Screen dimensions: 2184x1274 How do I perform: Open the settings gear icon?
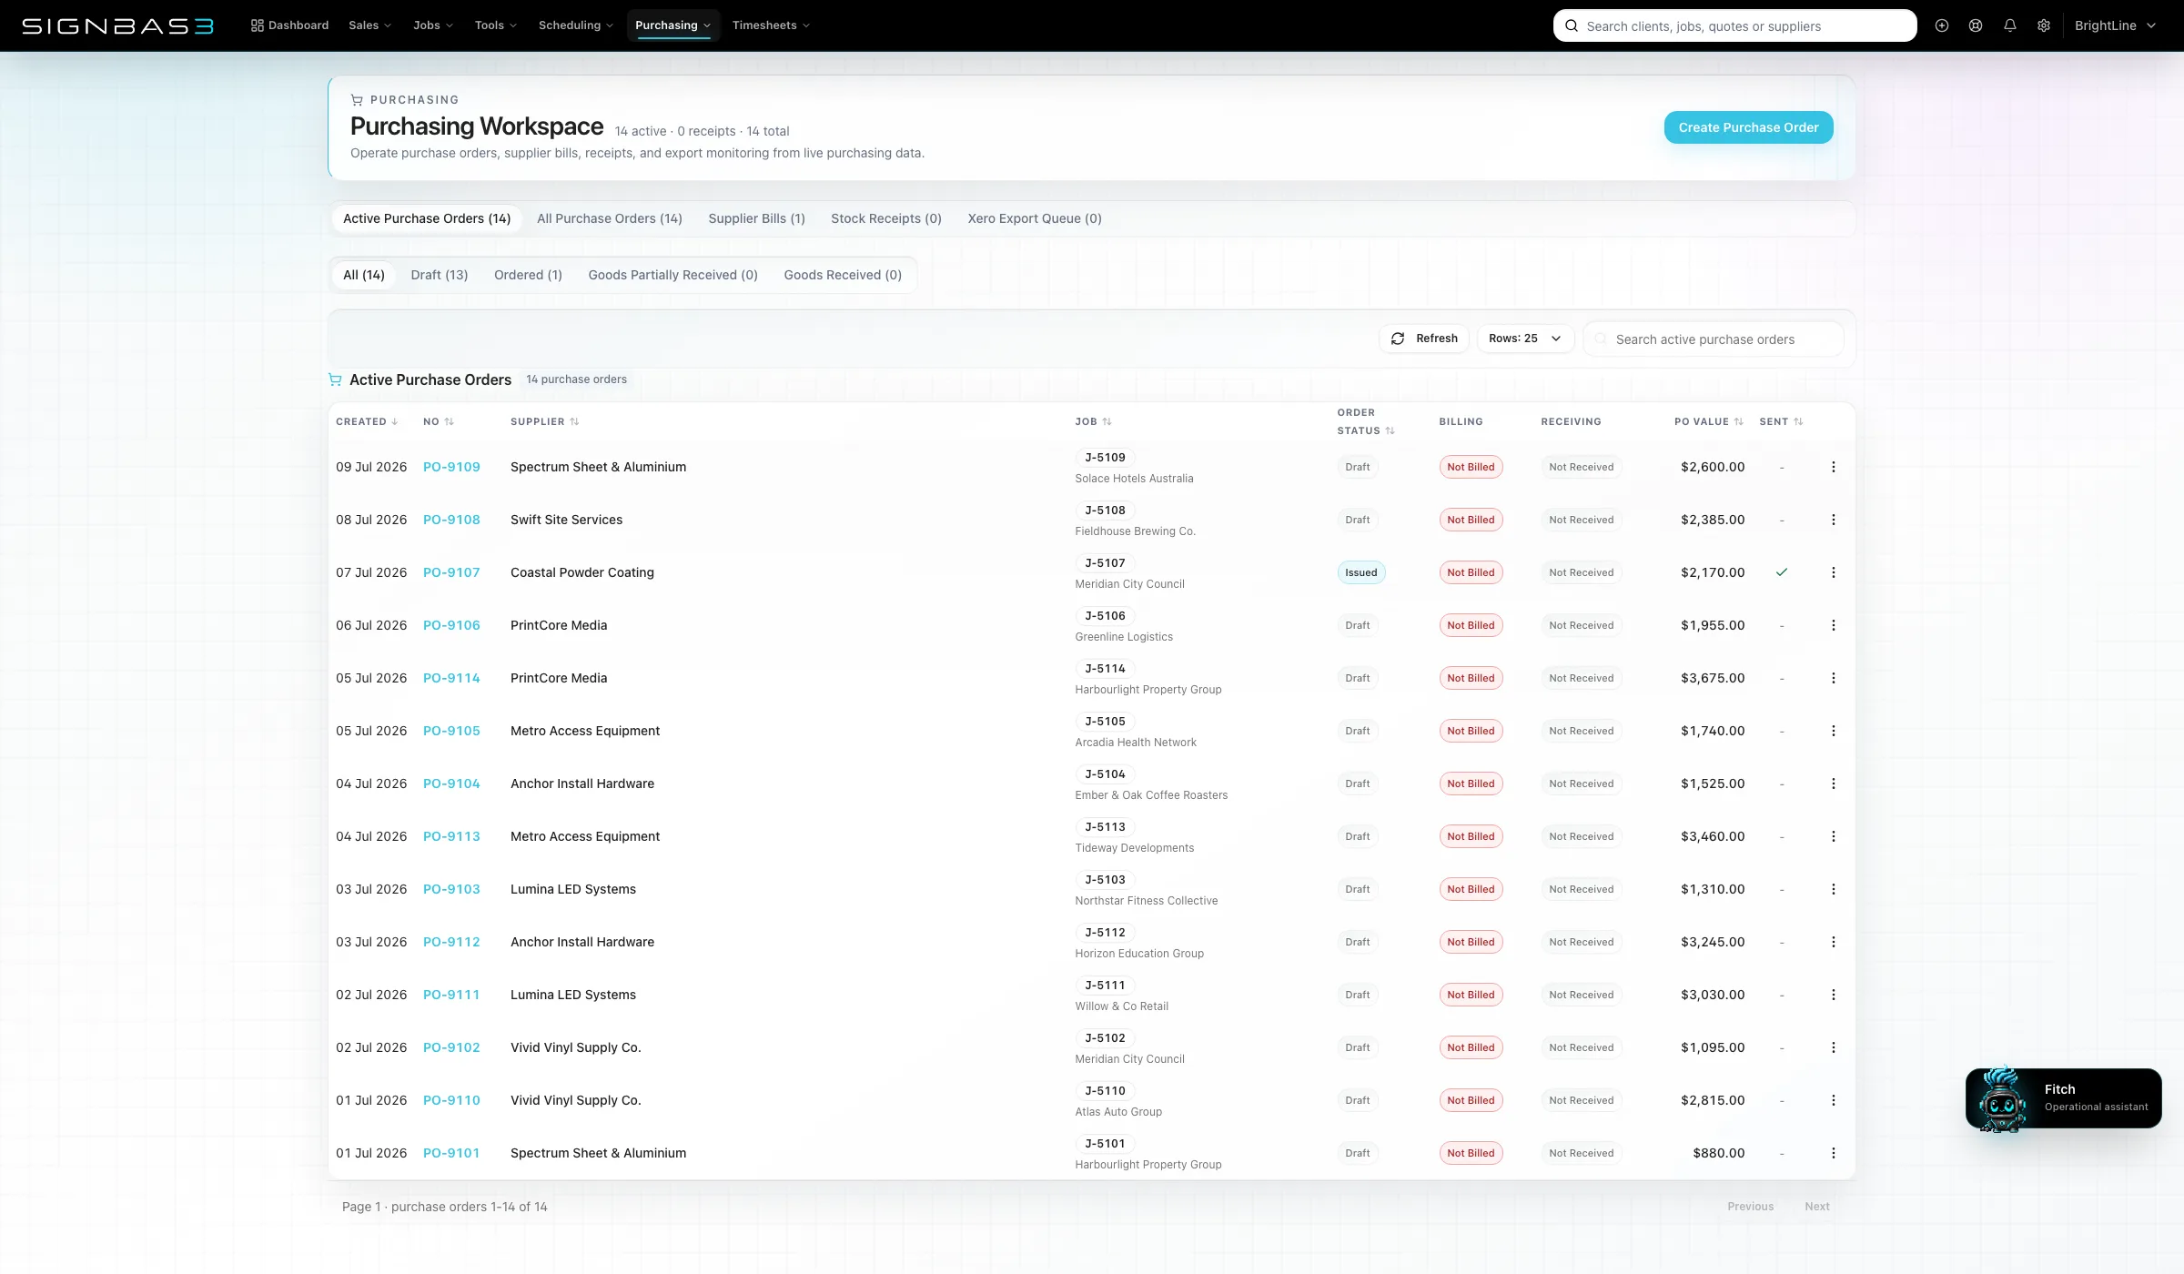2044,25
